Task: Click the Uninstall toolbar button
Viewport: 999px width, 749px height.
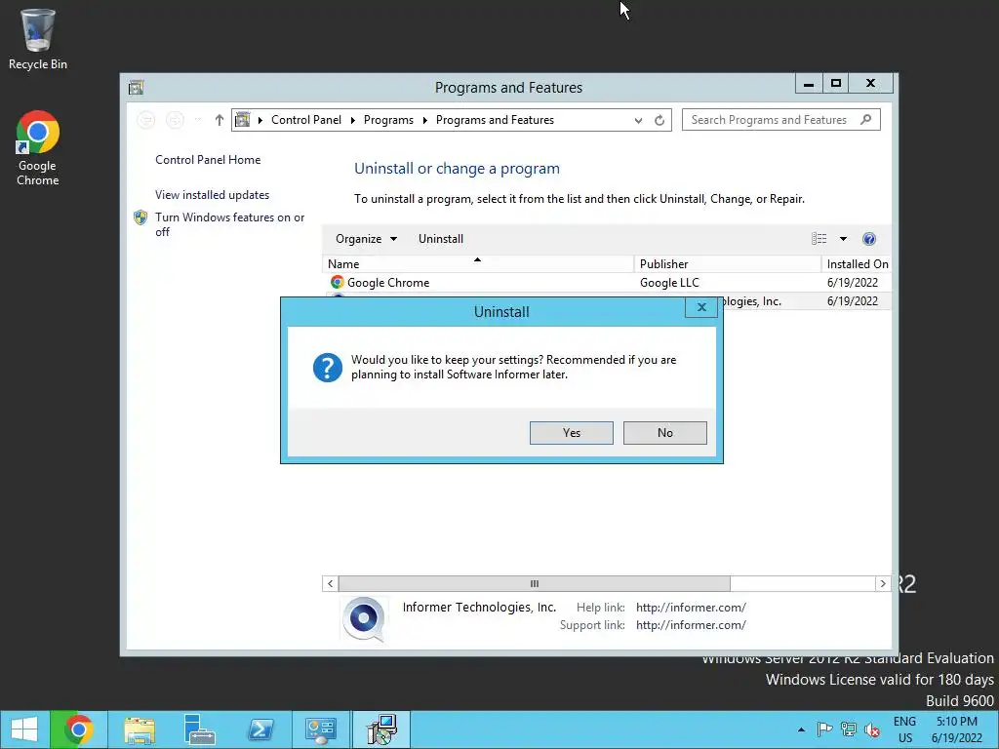Action: [441, 239]
